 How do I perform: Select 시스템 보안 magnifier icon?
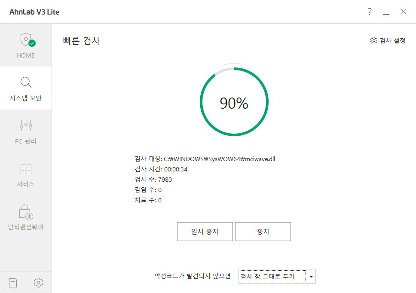pos(26,82)
